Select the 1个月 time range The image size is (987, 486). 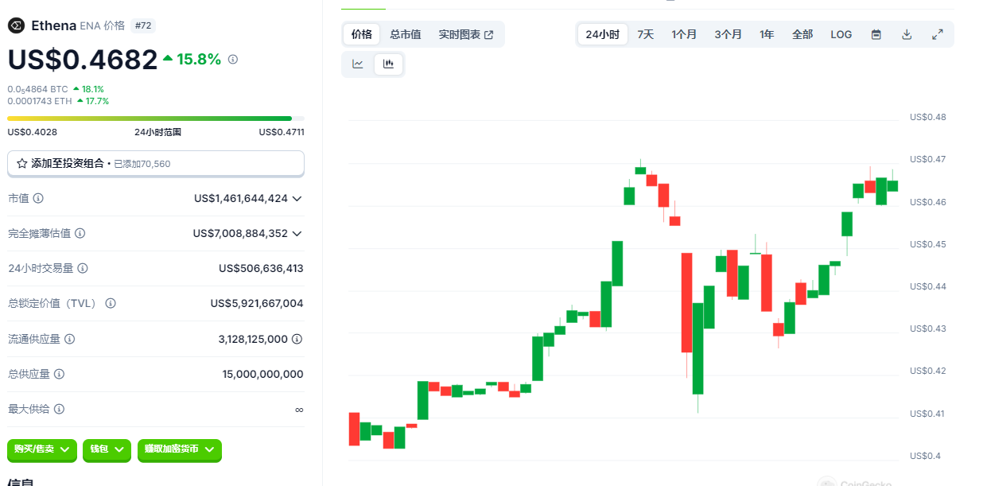[x=684, y=34]
